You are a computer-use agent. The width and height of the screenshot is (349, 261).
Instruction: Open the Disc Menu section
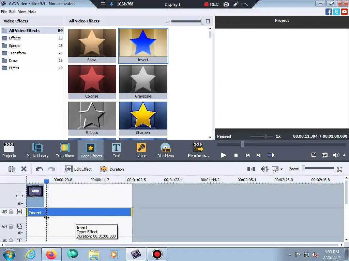click(166, 150)
